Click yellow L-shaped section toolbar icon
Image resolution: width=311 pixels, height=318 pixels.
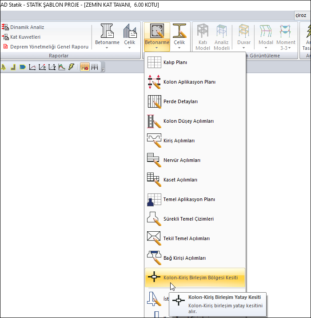click(13, 67)
